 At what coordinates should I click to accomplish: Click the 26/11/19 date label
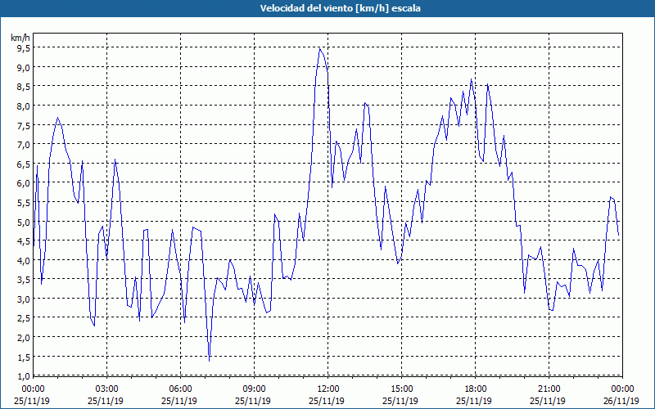(621, 401)
